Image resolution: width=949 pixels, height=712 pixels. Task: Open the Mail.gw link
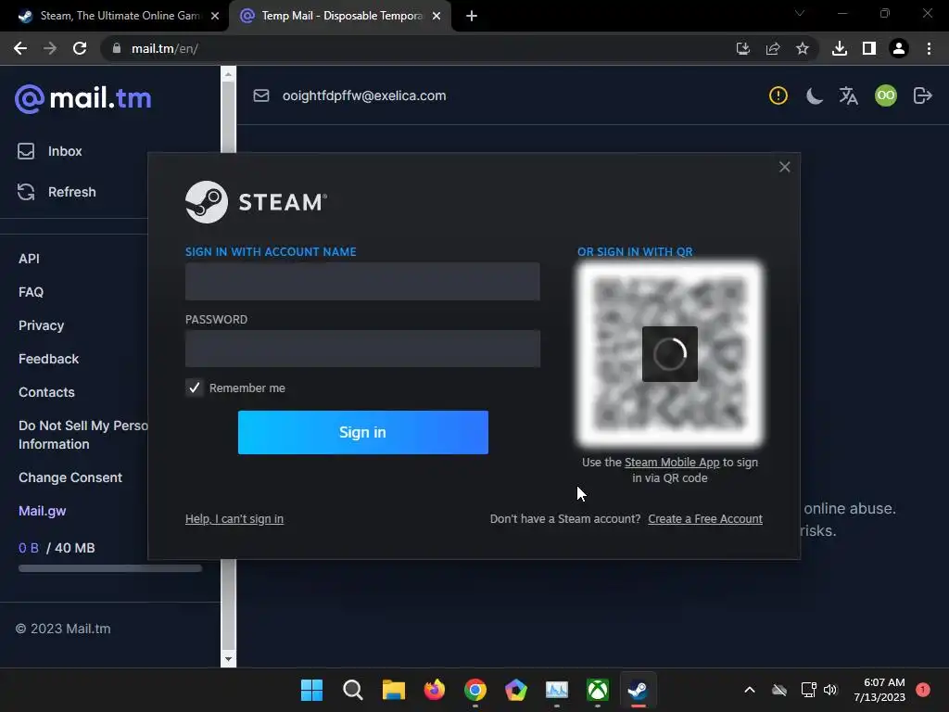tap(43, 511)
